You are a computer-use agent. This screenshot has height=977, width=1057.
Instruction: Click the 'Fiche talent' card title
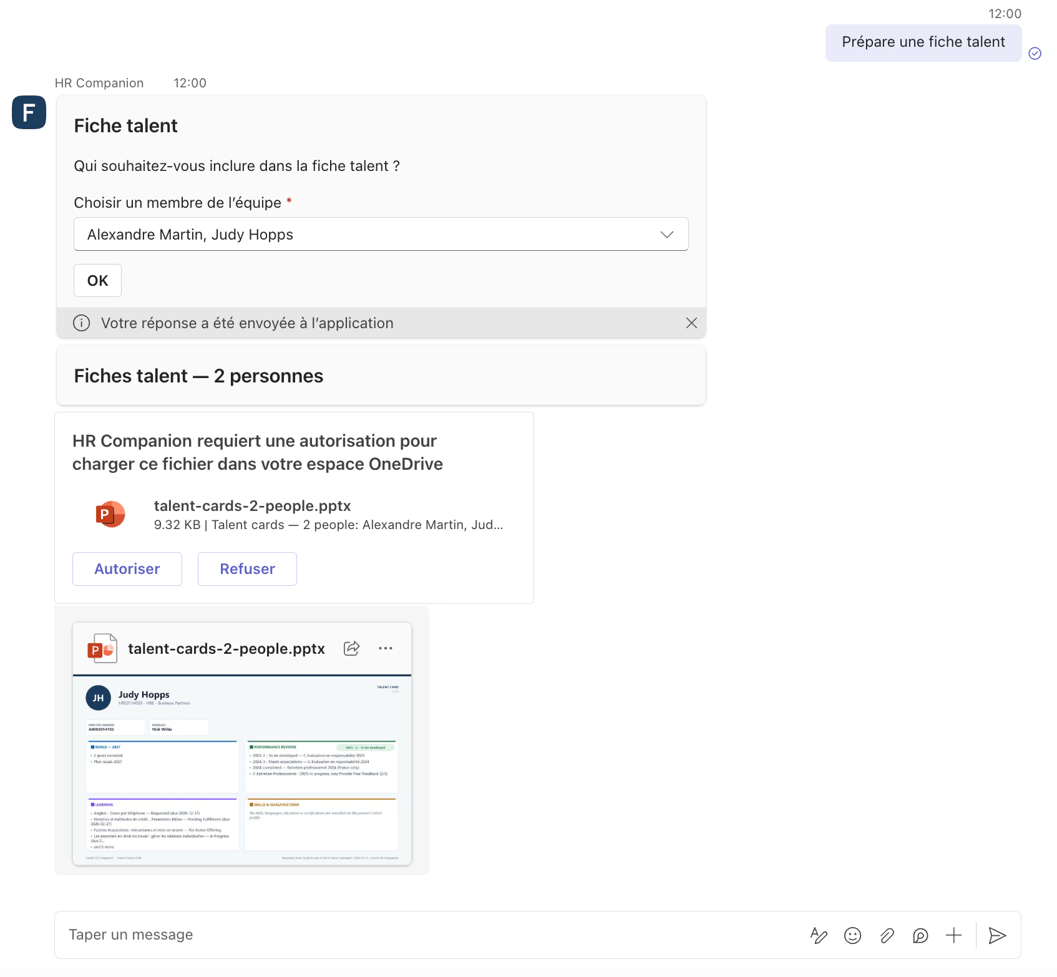(126, 125)
